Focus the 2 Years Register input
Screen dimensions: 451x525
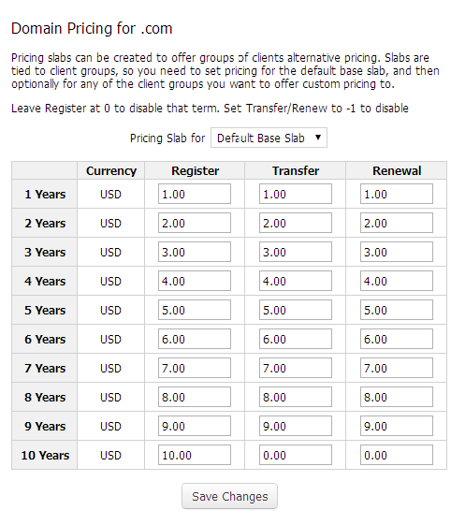[195, 223]
